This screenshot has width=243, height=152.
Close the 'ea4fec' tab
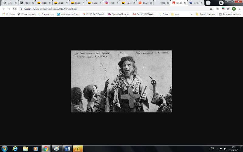click(16, 3)
